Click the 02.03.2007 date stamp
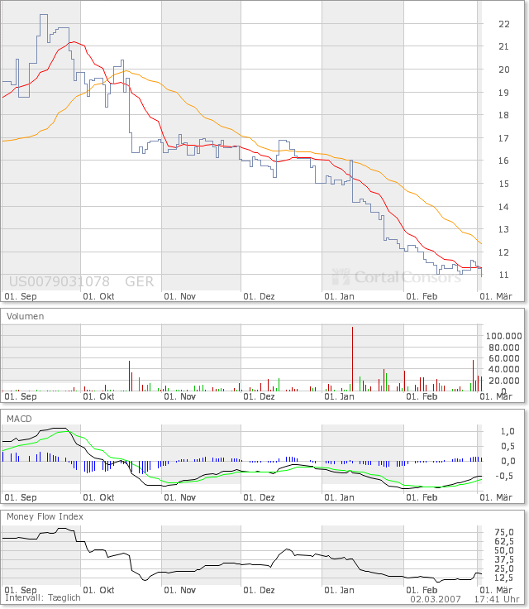529x609 pixels. [x=436, y=597]
